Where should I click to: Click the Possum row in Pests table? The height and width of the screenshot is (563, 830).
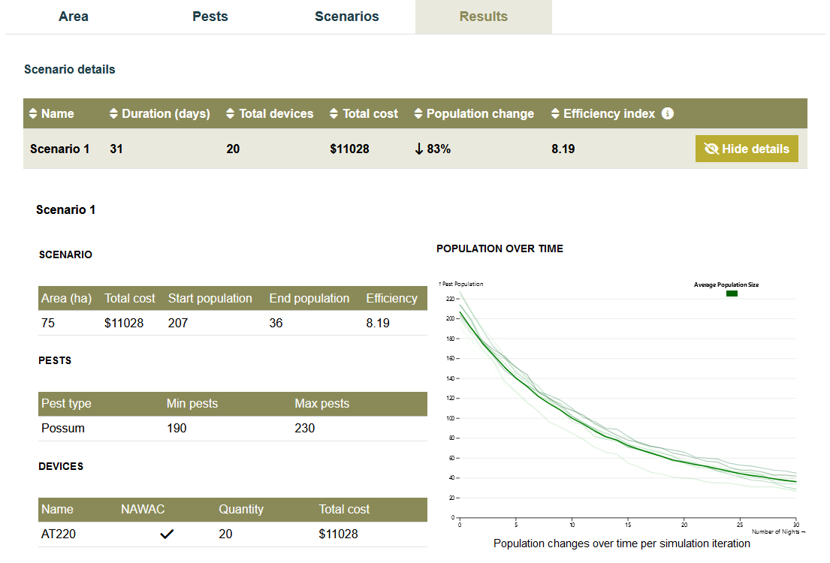coord(62,428)
